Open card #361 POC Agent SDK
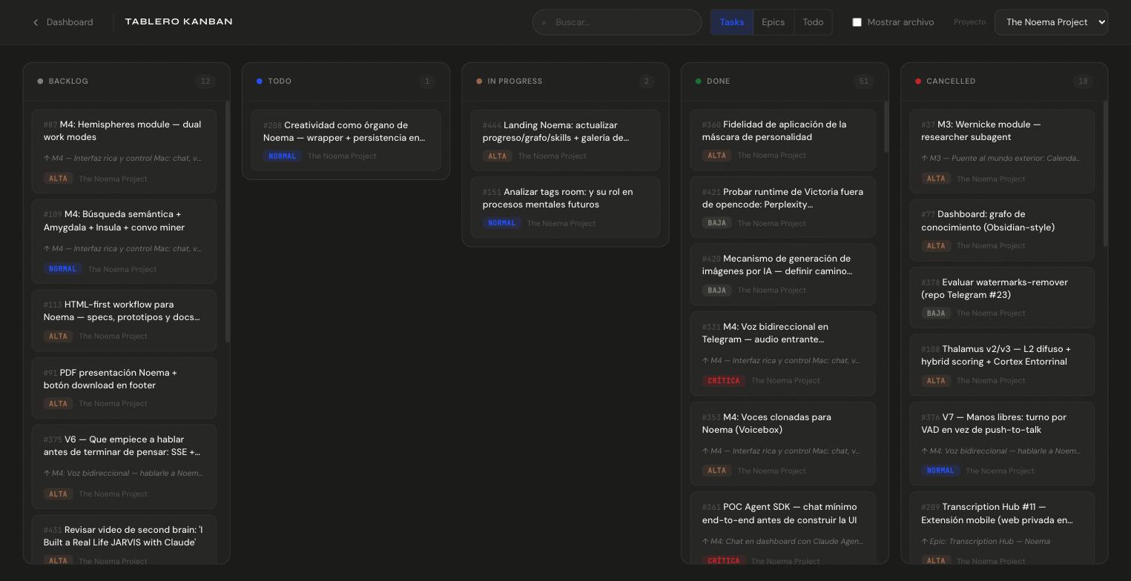 (x=782, y=528)
